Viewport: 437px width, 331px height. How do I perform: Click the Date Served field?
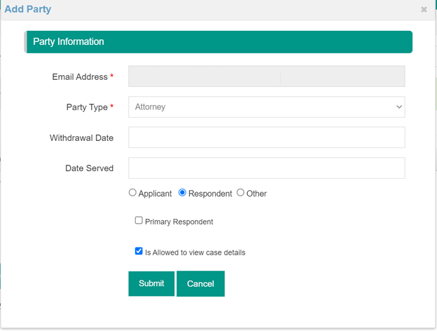tap(266, 168)
